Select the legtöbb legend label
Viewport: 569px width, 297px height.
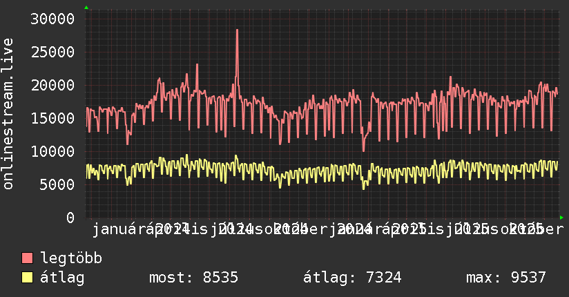(71, 258)
